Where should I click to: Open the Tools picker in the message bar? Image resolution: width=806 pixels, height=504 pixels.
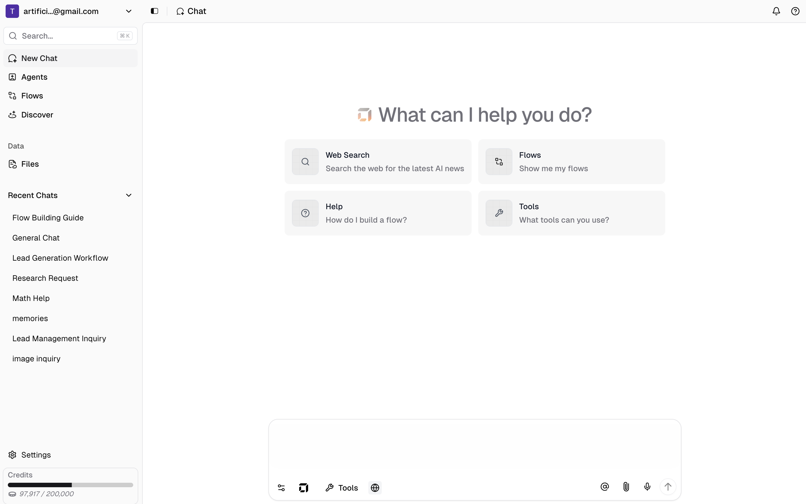[x=341, y=488]
